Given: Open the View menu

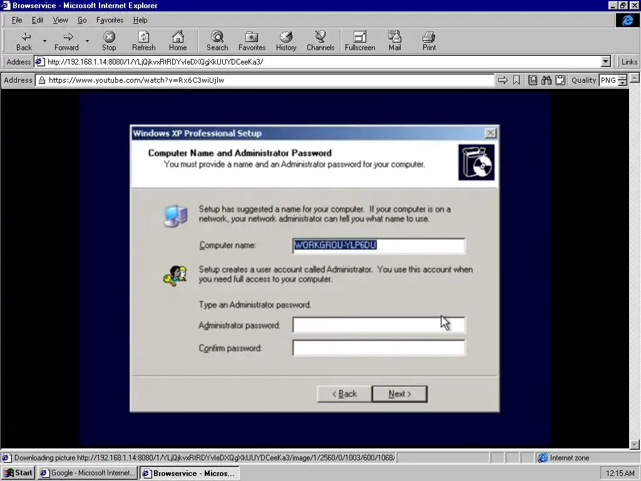Looking at the screenshot, I should pyautogui.click(x=60, y=20).
